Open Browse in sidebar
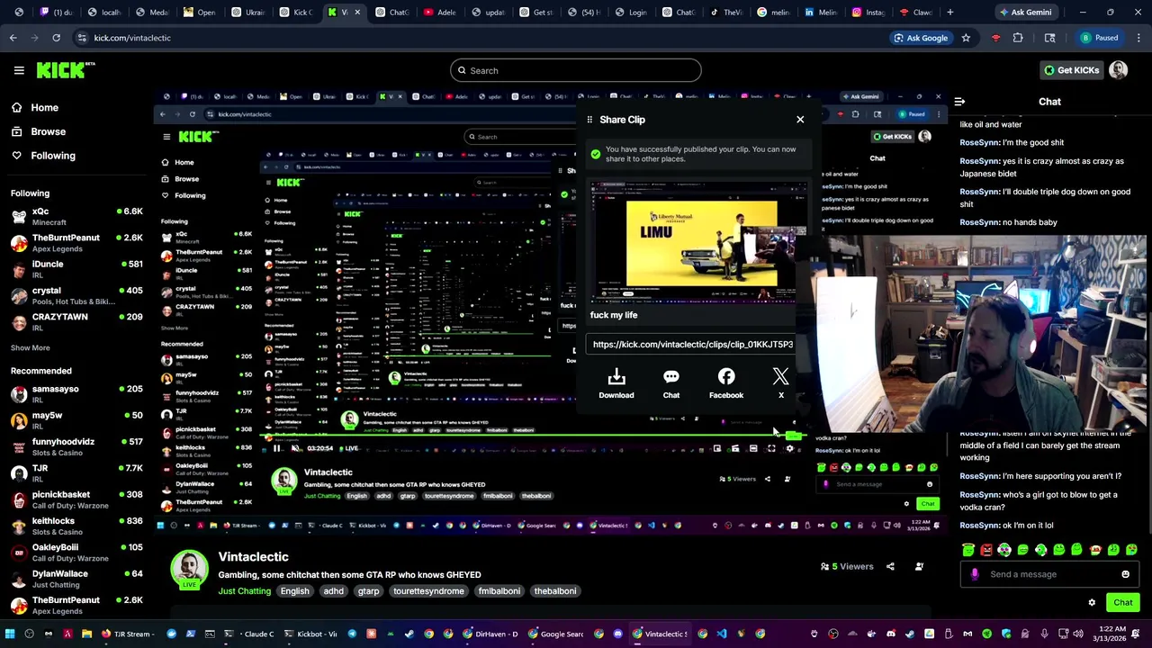 (38, 131)
